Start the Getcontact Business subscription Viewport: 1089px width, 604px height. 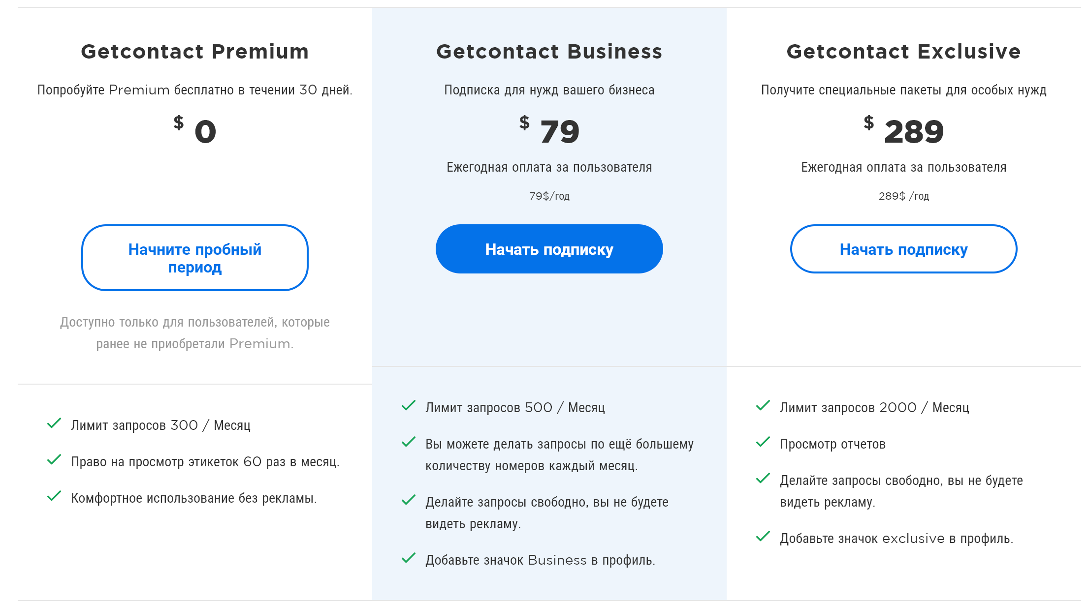pos(549,249)
